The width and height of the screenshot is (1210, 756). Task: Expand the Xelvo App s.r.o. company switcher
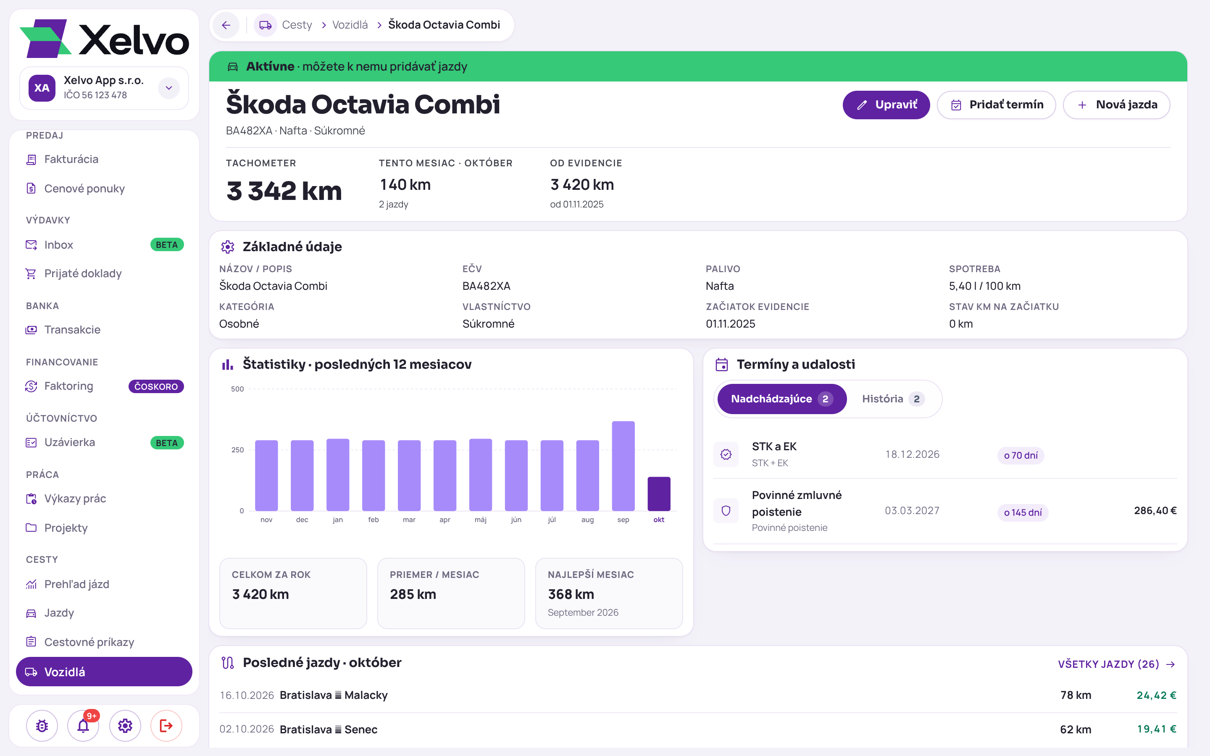pyautogui.click(x=169, y=88)
